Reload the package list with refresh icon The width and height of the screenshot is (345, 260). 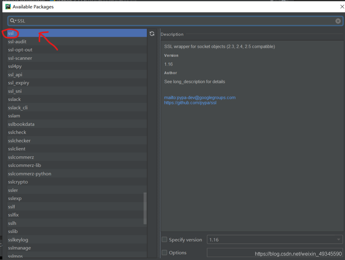click(152, 34)
